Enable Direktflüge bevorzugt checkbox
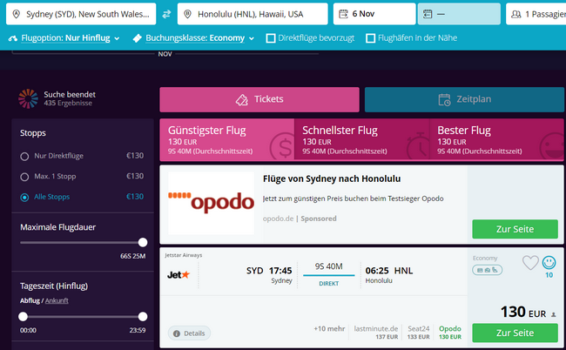 click(x=270, y=38)
